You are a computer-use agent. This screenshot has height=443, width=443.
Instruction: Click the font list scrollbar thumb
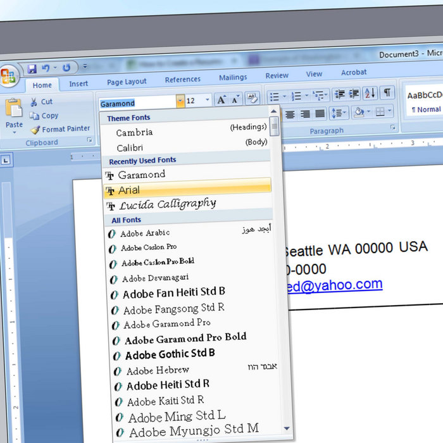(274, 127)
